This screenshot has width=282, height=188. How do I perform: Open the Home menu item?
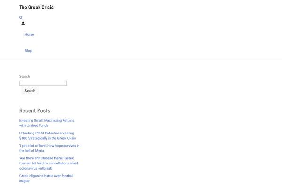coord(29,34)
